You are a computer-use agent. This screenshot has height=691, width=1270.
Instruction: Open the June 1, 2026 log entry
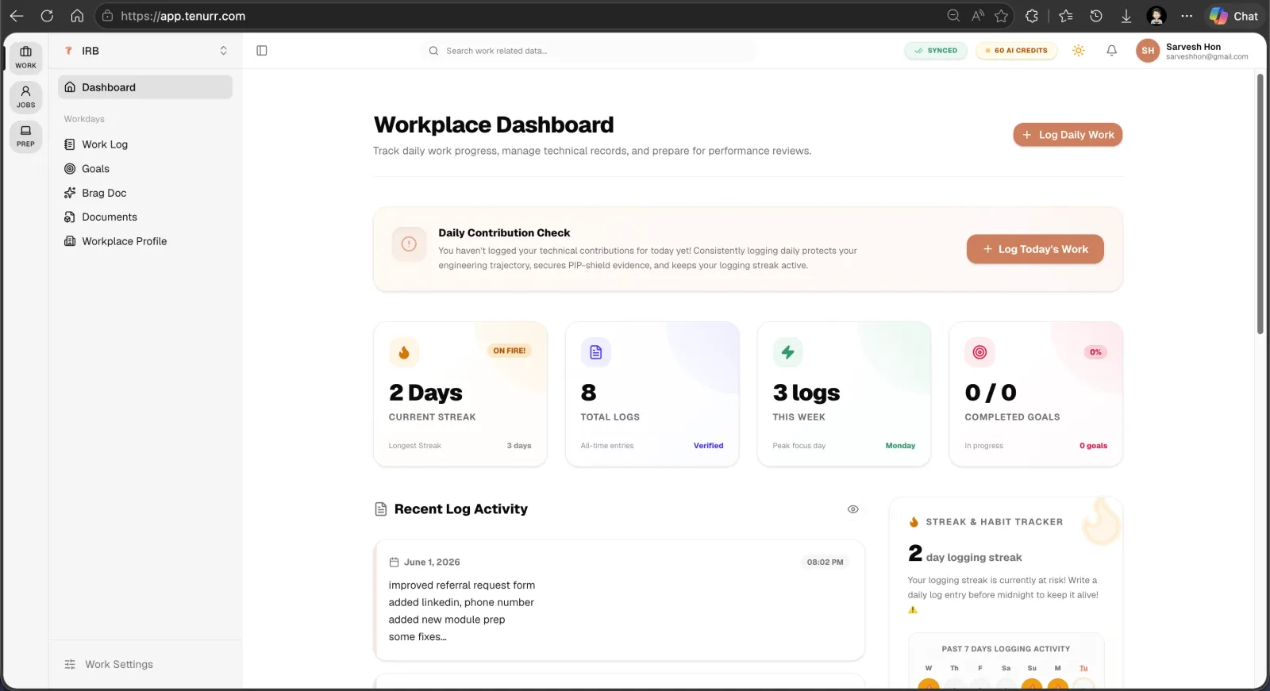click(x=619, y=601)
